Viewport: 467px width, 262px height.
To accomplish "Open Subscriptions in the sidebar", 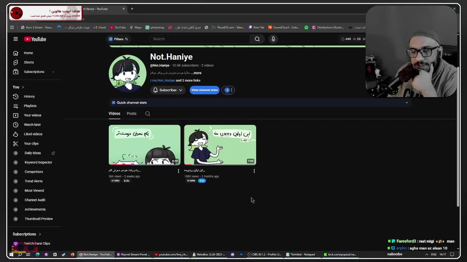I will (34, 72).
